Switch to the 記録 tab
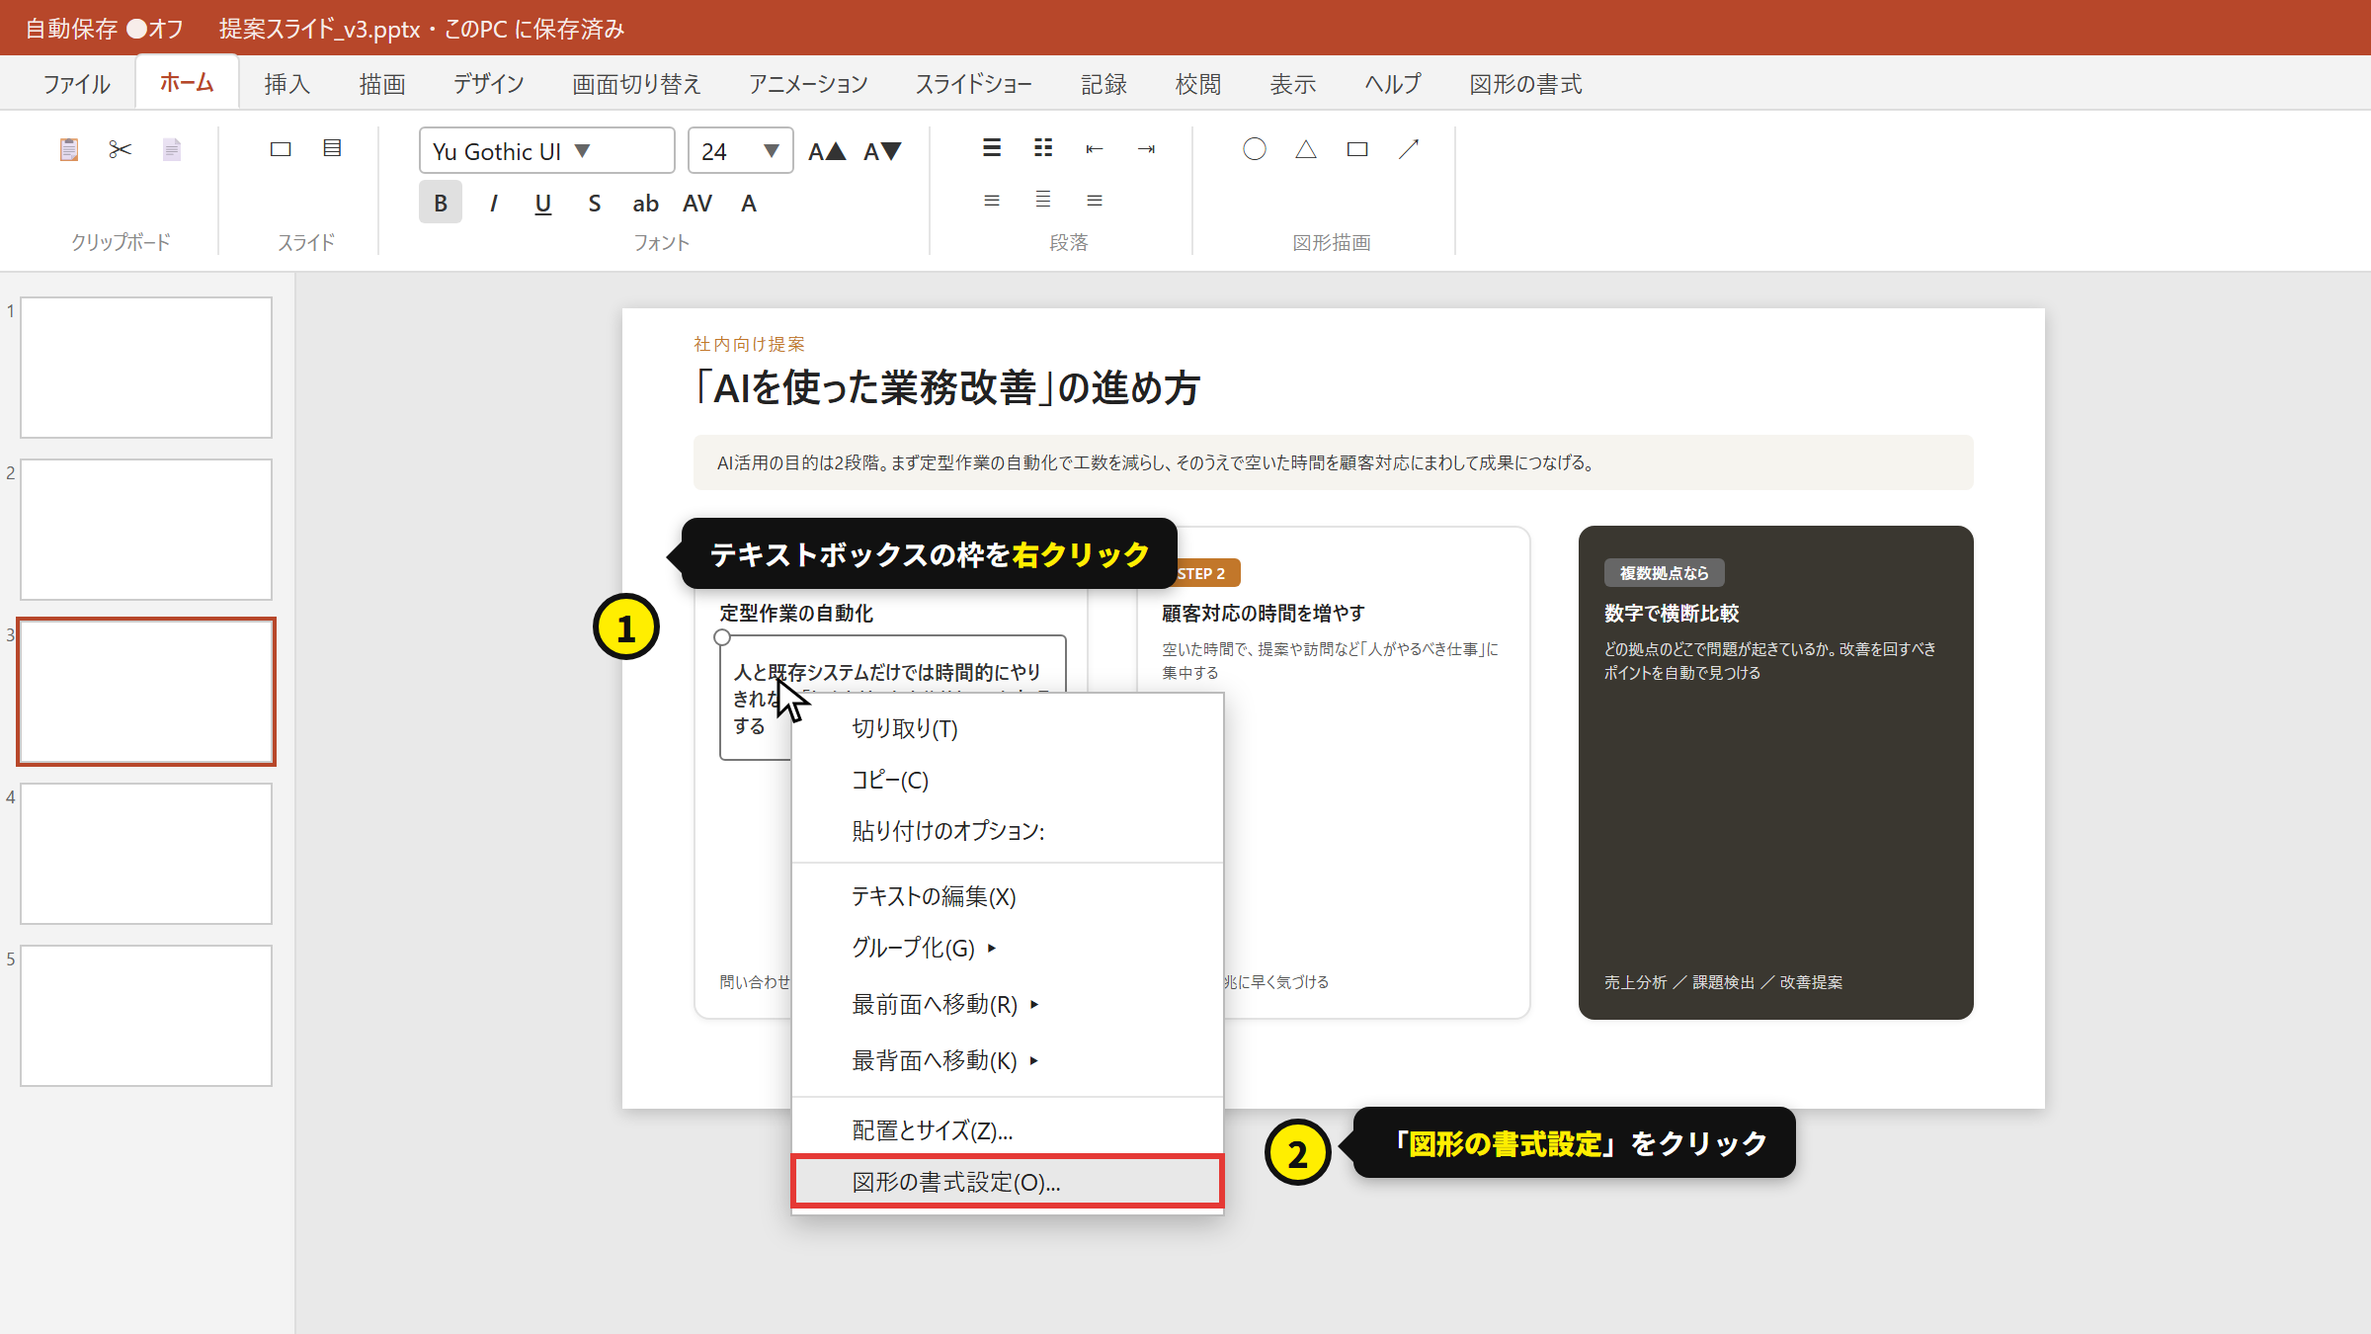Image resolution: width=2371 pixels, height=1334 pixels. click(x=1104, y=84)
